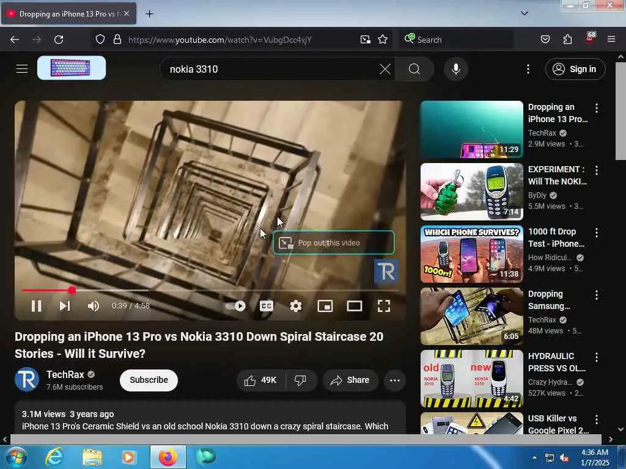626x469 pixels.
Task: Open the extension with 68 badge
Action: pos(590,38)
